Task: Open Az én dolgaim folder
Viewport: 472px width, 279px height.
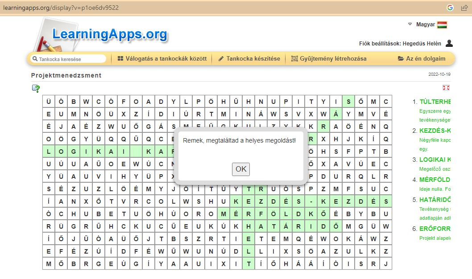Action: click(422, 58)
